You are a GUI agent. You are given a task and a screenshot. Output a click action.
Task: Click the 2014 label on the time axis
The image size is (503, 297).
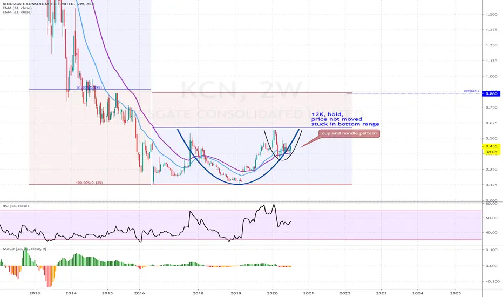click(71, 293)
